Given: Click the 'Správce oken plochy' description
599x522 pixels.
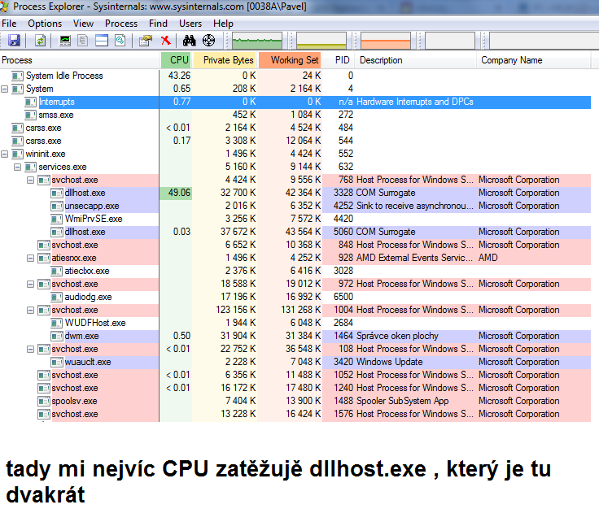Looking at the screenshot, I should (x=397, y=336).
